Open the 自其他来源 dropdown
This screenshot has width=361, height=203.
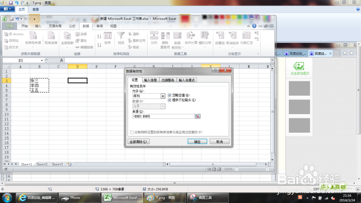click(33, 47)
